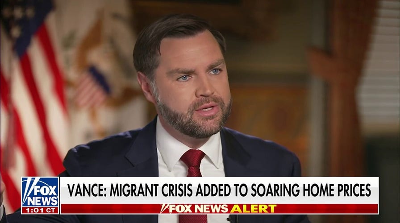Click the FOX NEWS text in the alert bar

coord(199,209)
